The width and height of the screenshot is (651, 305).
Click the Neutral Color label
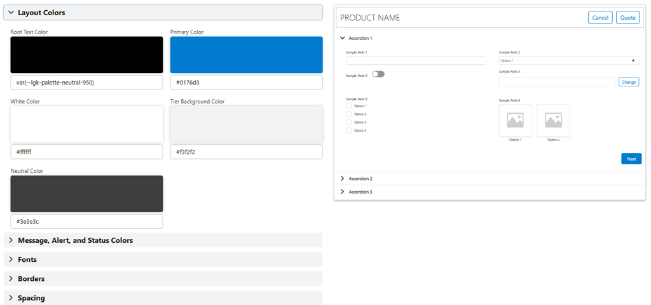tap(27, 171)
